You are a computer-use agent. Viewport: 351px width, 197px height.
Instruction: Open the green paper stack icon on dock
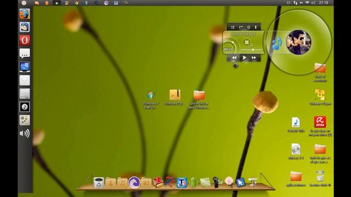pyautogui.click(x=205, y=182)
